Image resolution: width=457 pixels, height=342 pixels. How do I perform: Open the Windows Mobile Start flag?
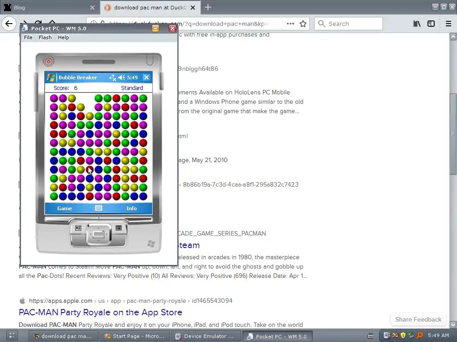pyautogui.click(x=51, y=77)
